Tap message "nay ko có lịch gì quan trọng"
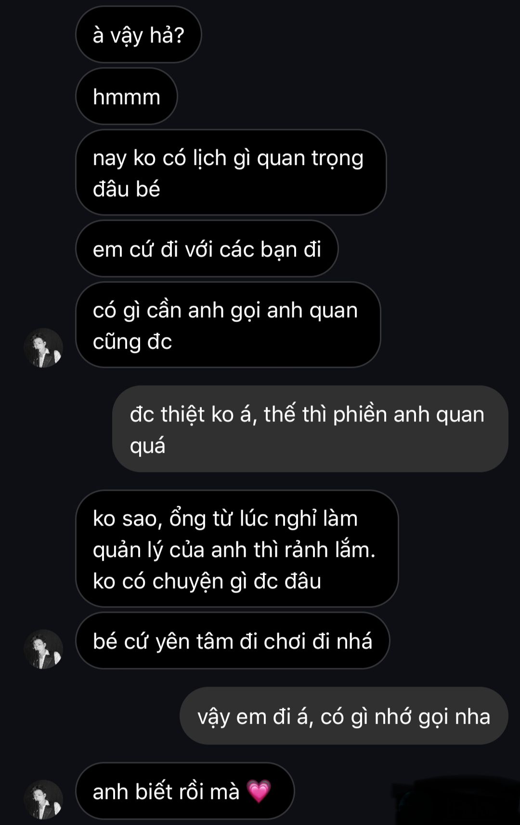This screenshot has width=520, height=825. pyautogui.click(x=231, y=172)
